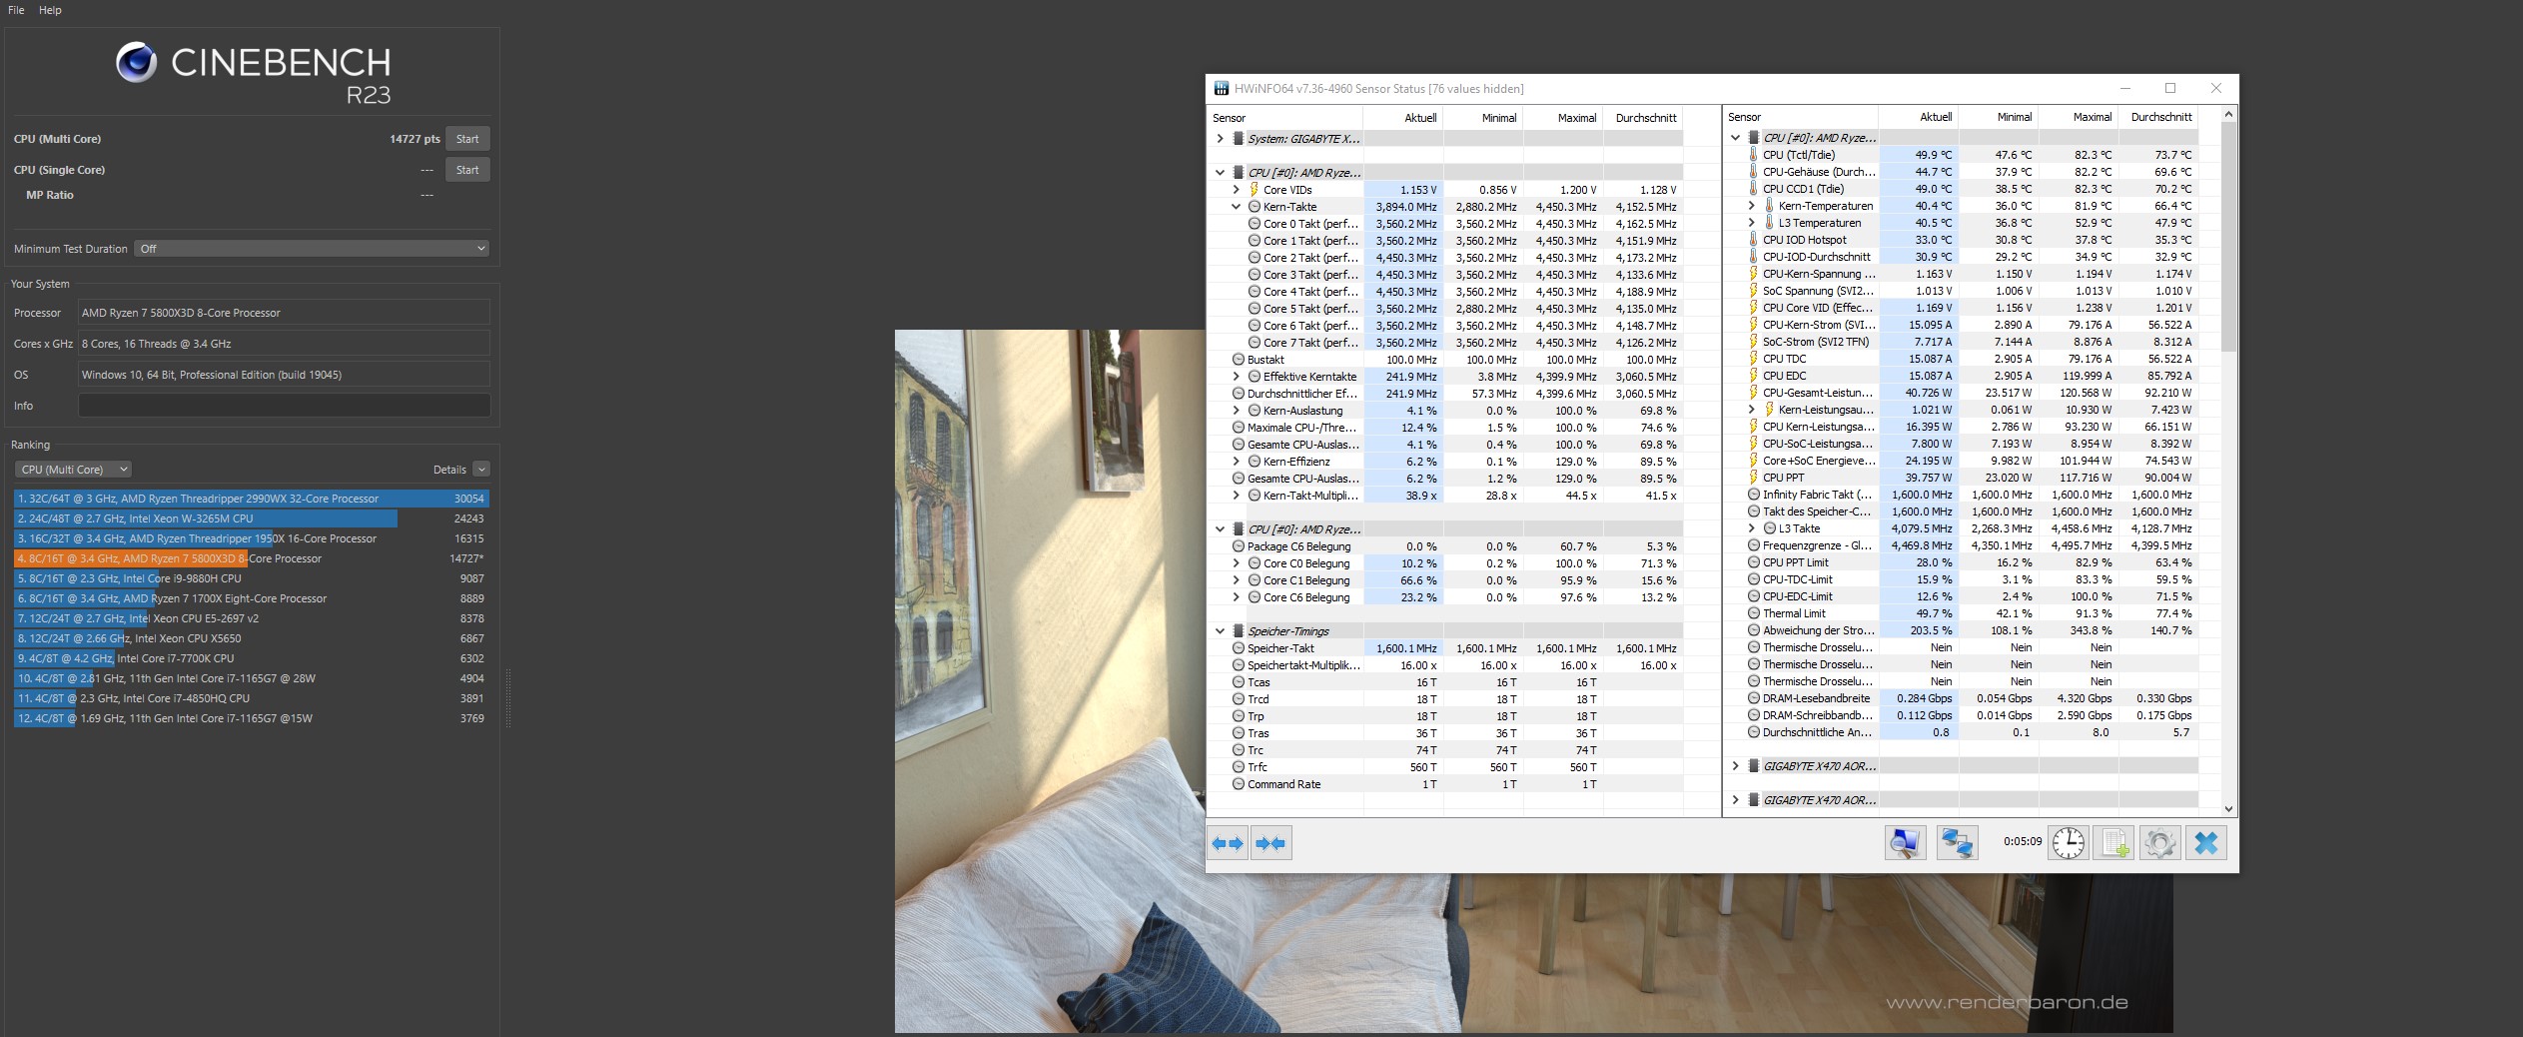The width and height of the screenshot is (2523, 1037).
Task: Start logging with the sheet-plus icon
Action: click(2113, 843)
